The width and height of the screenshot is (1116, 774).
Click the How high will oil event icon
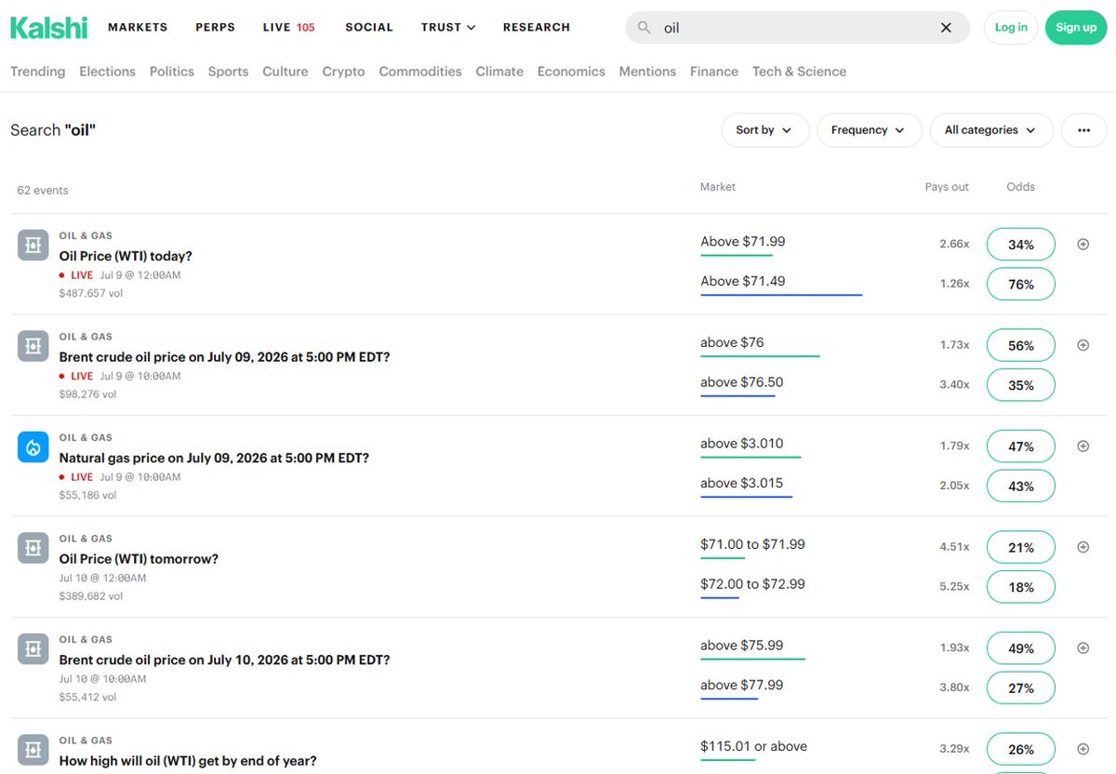tap(33, 750)
